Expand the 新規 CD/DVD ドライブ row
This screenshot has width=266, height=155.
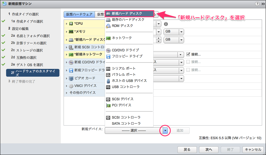[67, 62]
